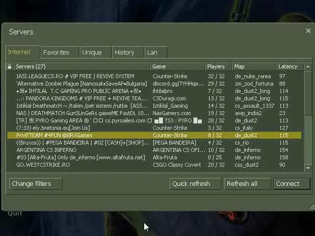The image size is (315, 236).
Task: Select NAS | DEATHMATCH GunSLinGeRs server
Action: (154, 113)
